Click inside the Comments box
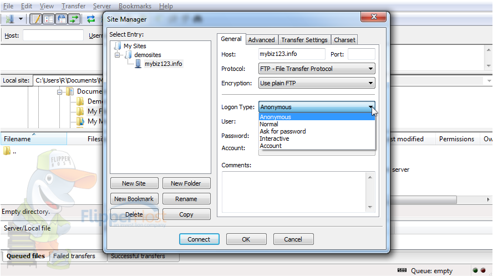 click(x=294, y=192)
